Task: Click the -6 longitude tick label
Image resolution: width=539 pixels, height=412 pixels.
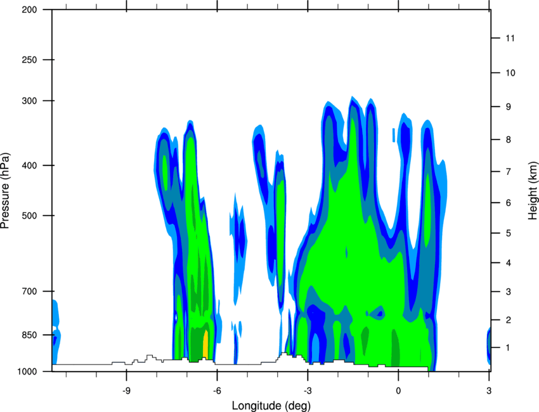Action: 217,390
